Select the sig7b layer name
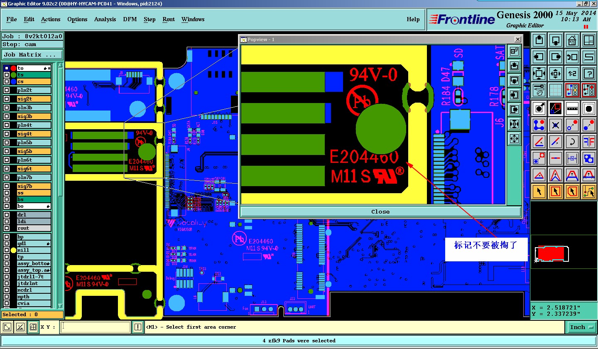598x349 pixels. [x=34, y=186]
